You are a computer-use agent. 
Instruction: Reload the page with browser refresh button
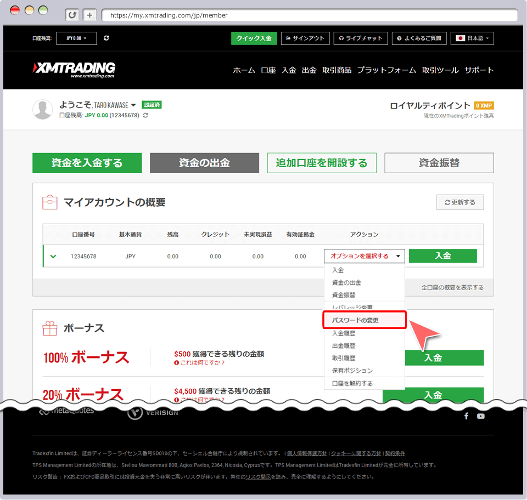click(72, 15)
